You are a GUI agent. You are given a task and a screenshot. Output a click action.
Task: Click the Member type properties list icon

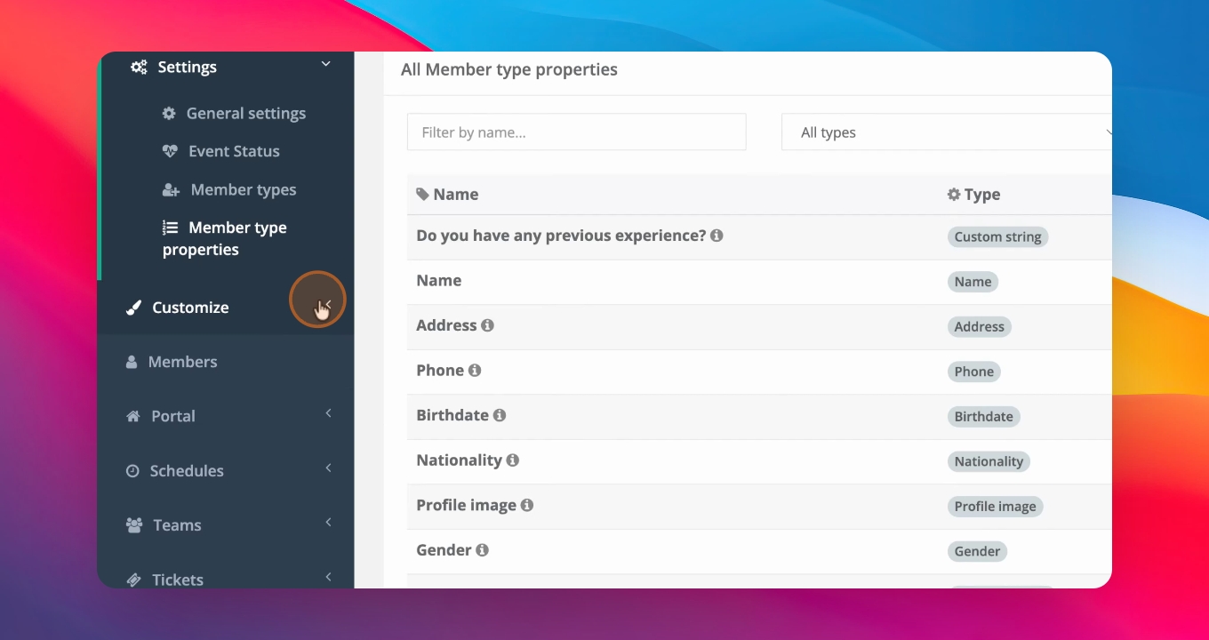tap(171, 228)
